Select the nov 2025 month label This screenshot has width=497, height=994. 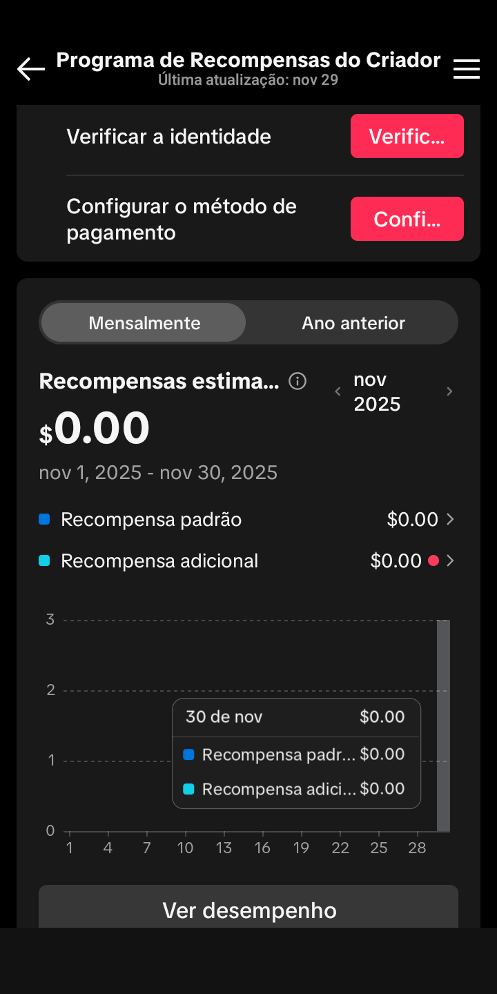(x=377, y=391)
